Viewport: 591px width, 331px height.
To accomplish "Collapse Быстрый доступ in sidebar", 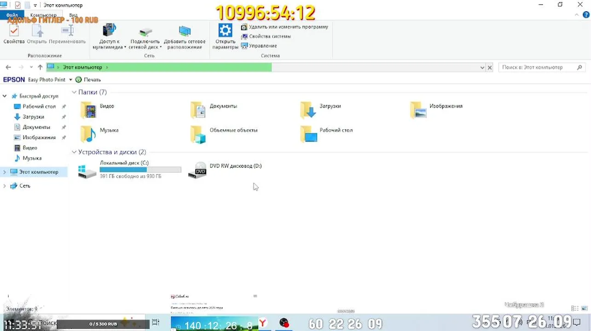I will click(x=5, y=96).
